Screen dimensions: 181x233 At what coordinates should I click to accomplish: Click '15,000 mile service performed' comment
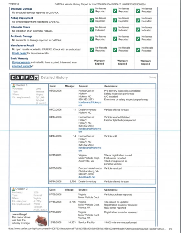[x=120, y=222]
